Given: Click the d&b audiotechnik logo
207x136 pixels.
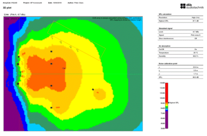Looking at the screenshot, I should (x=192, y=6).
